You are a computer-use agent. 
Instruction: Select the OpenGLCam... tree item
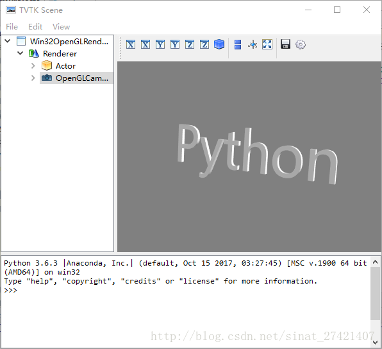[82, 78]
